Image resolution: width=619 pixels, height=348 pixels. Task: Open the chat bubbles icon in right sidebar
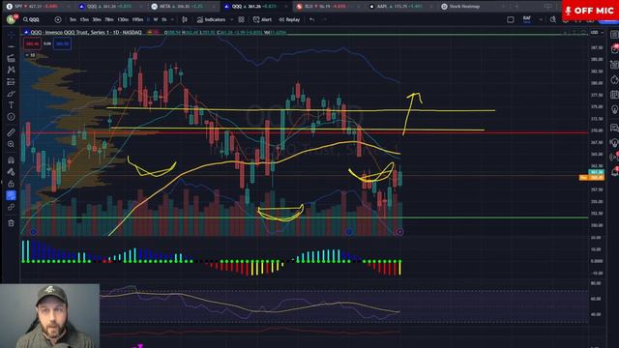click(x=614, y=127)
